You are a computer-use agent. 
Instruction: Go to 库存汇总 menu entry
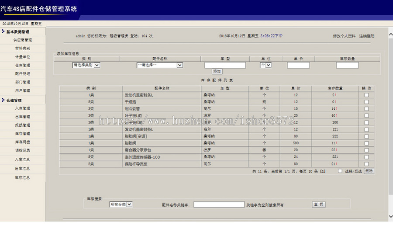(x=22, y=177)
